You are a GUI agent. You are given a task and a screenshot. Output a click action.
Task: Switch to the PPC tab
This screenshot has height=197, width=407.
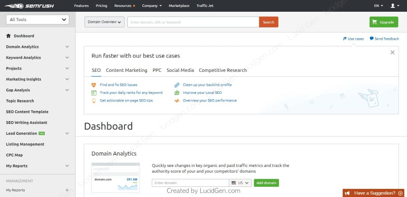click(x=157, y=70)
